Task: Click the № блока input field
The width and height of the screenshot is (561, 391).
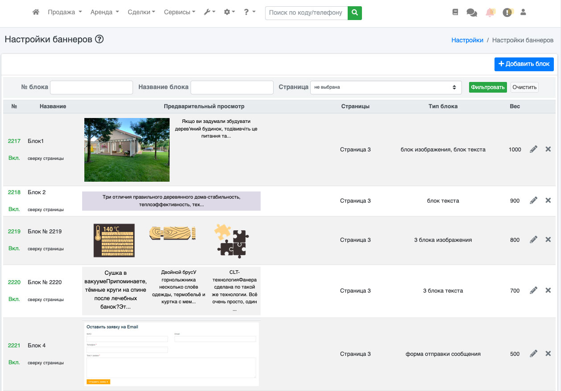Action: point(91,87)
